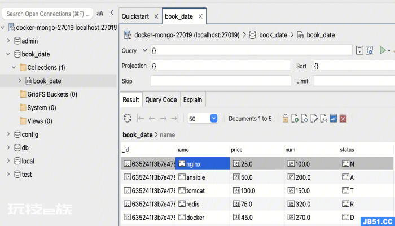The width and height of the screenshot is (395, 226).
Task: Expand the config database node
Action: click(x=8, y=134)
